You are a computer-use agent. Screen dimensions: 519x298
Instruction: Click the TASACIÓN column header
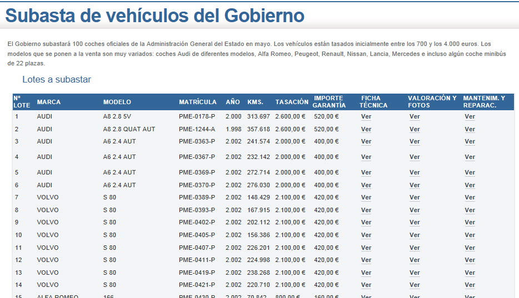[x=291, y=102]
